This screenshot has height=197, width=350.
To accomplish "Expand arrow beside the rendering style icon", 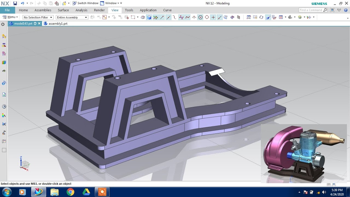I will click(295, 17).
